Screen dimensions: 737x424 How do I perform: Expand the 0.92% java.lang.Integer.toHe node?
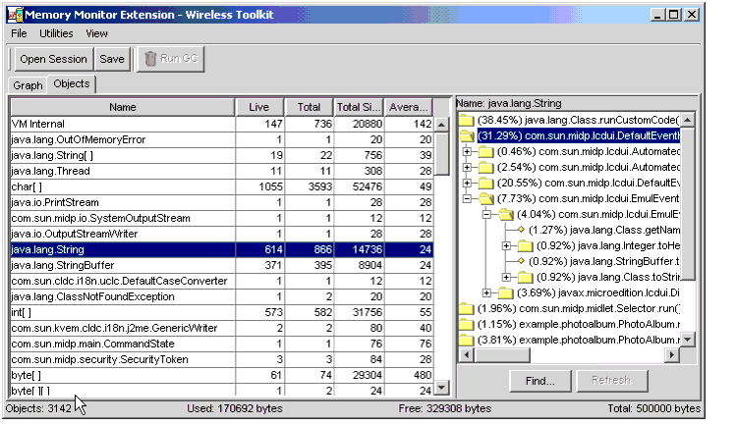[506, 246]
